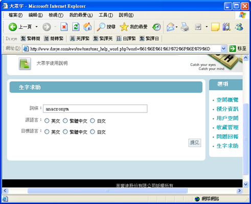Click the horizontal scrollbar thumb
This screenshot has height=204, width=251.
(x=107, y=191)
